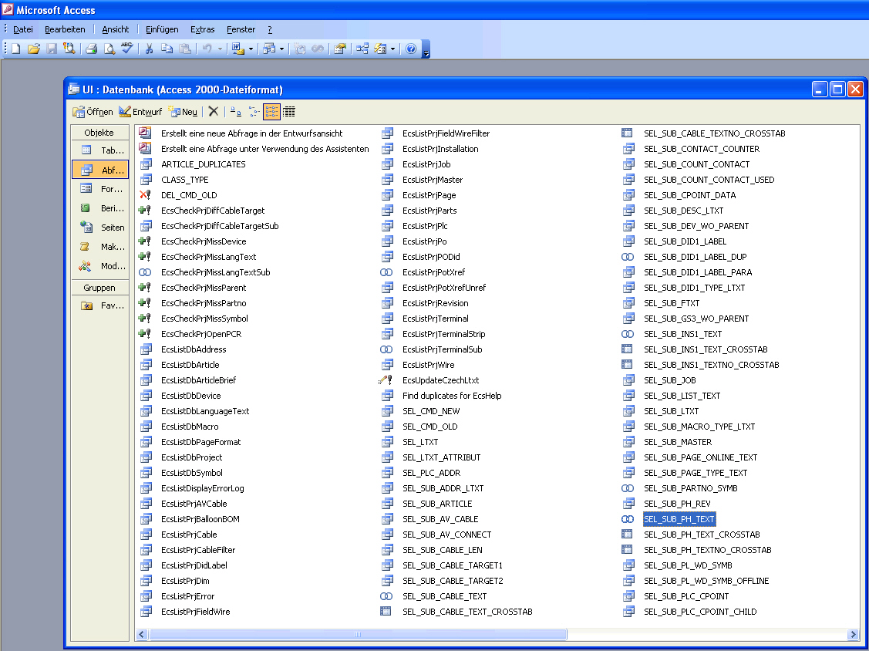Click the file search toolbar icon
This screenshot has height=651, width=869.
point(69,49)
